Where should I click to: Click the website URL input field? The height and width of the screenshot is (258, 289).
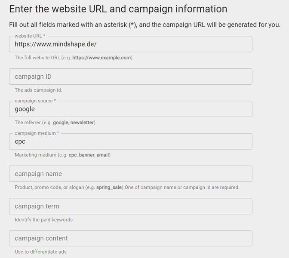130,44
